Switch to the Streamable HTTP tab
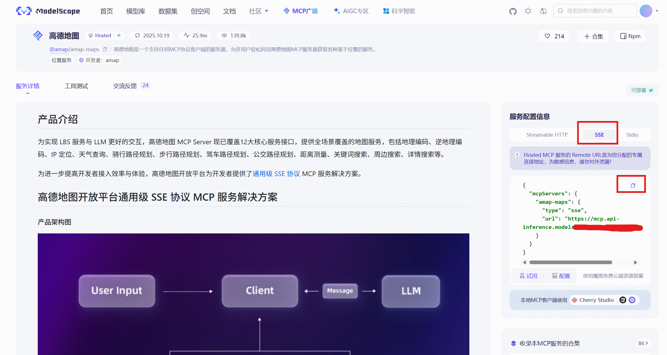 point(547,134)
